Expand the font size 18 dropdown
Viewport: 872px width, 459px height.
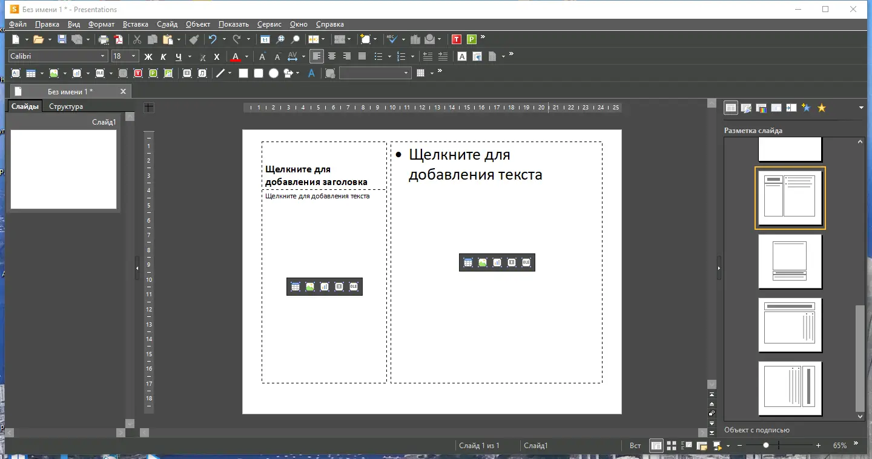[x=134, y=56]
